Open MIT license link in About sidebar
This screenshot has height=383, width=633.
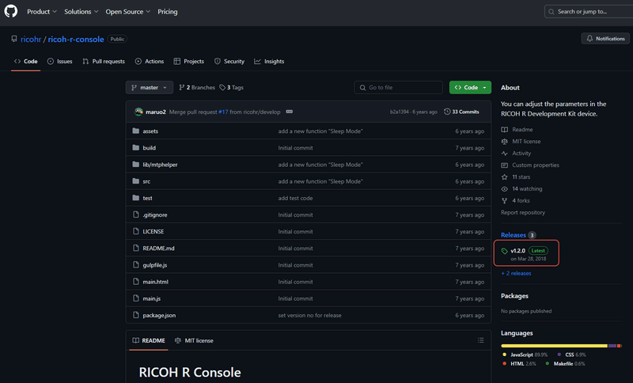point(521,142)
